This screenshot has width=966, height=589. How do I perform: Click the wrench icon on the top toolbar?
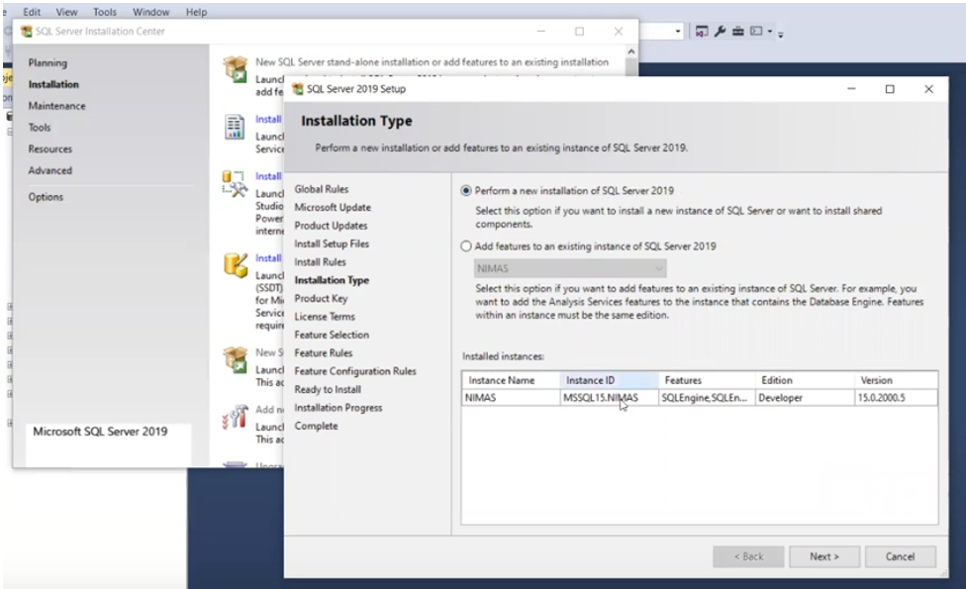coord(721,30)
